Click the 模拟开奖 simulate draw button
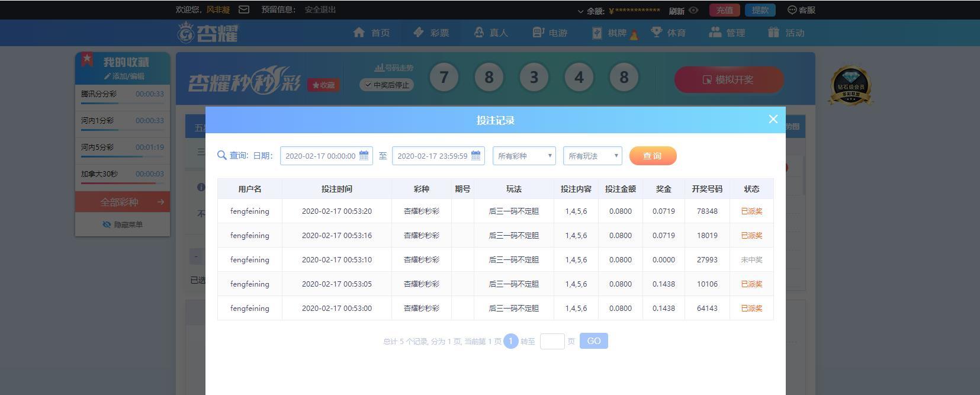Screen dimensions: 980x395 729,79
